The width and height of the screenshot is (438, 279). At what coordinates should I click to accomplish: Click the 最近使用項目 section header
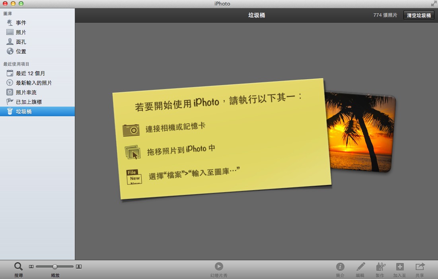pyautogui.click(x=16, y=64)
